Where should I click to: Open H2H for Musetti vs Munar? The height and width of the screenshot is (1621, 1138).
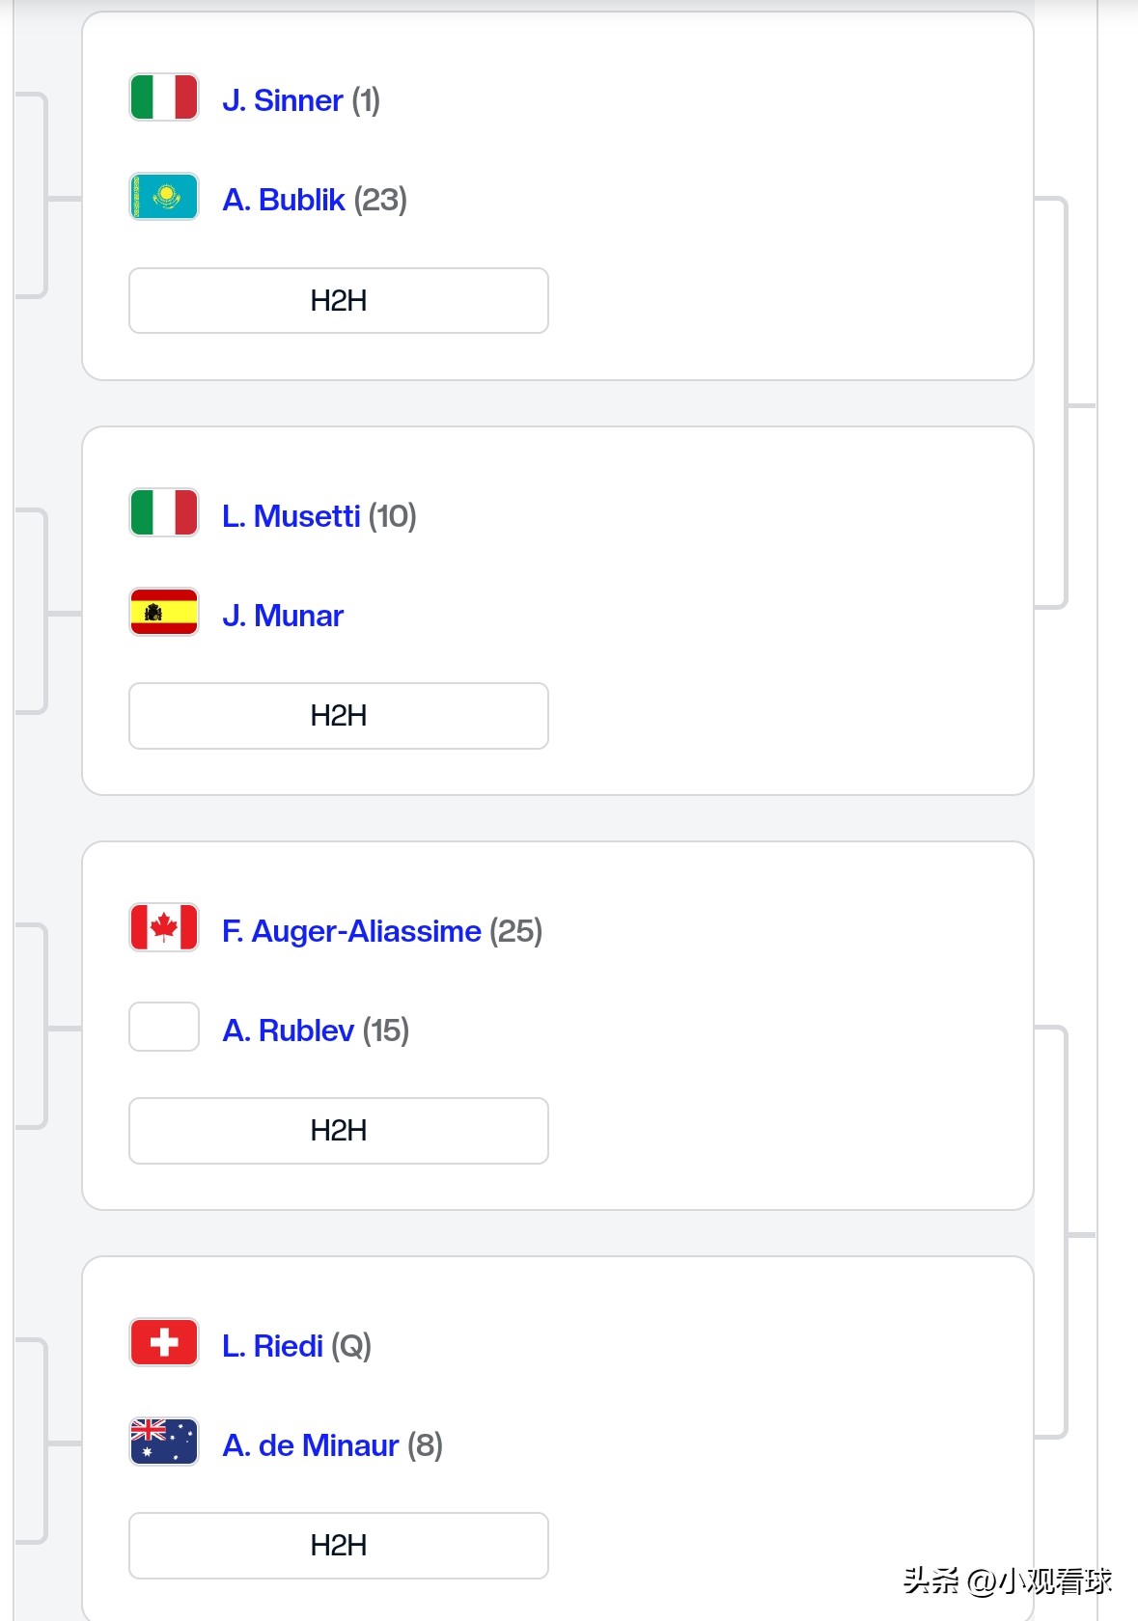point(339,716)
